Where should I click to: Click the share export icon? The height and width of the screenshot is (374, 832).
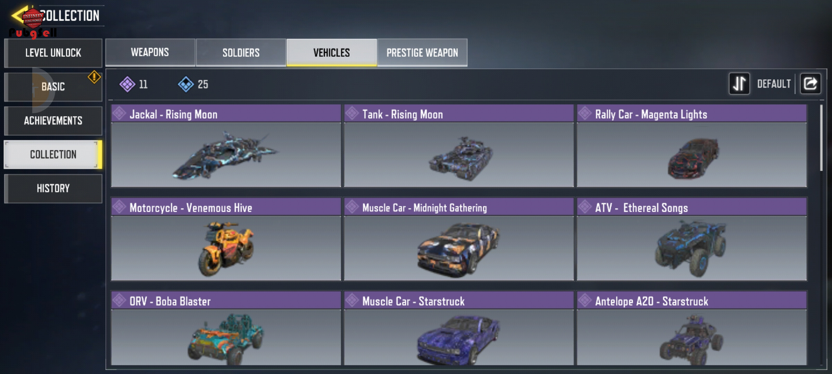(810, 84)
